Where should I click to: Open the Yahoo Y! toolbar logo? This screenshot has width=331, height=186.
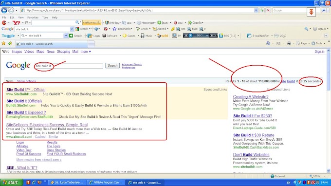[16, 22]
